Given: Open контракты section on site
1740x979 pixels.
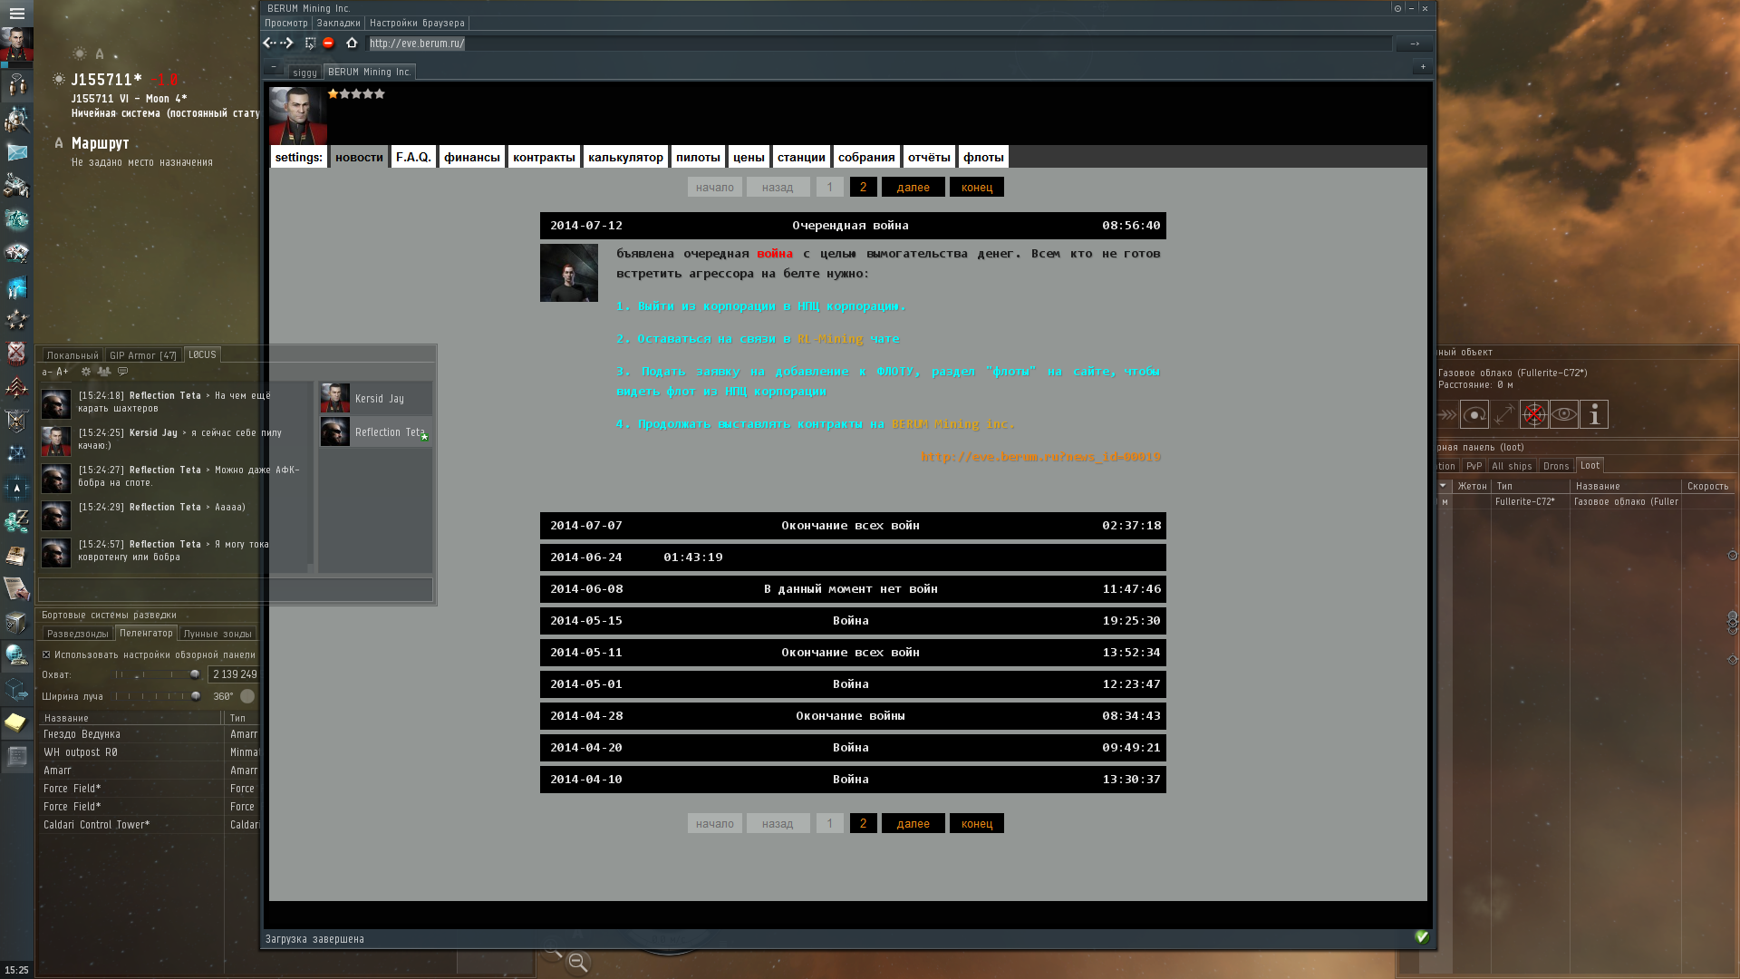Looking at the screenshot, I should (544, 157).
